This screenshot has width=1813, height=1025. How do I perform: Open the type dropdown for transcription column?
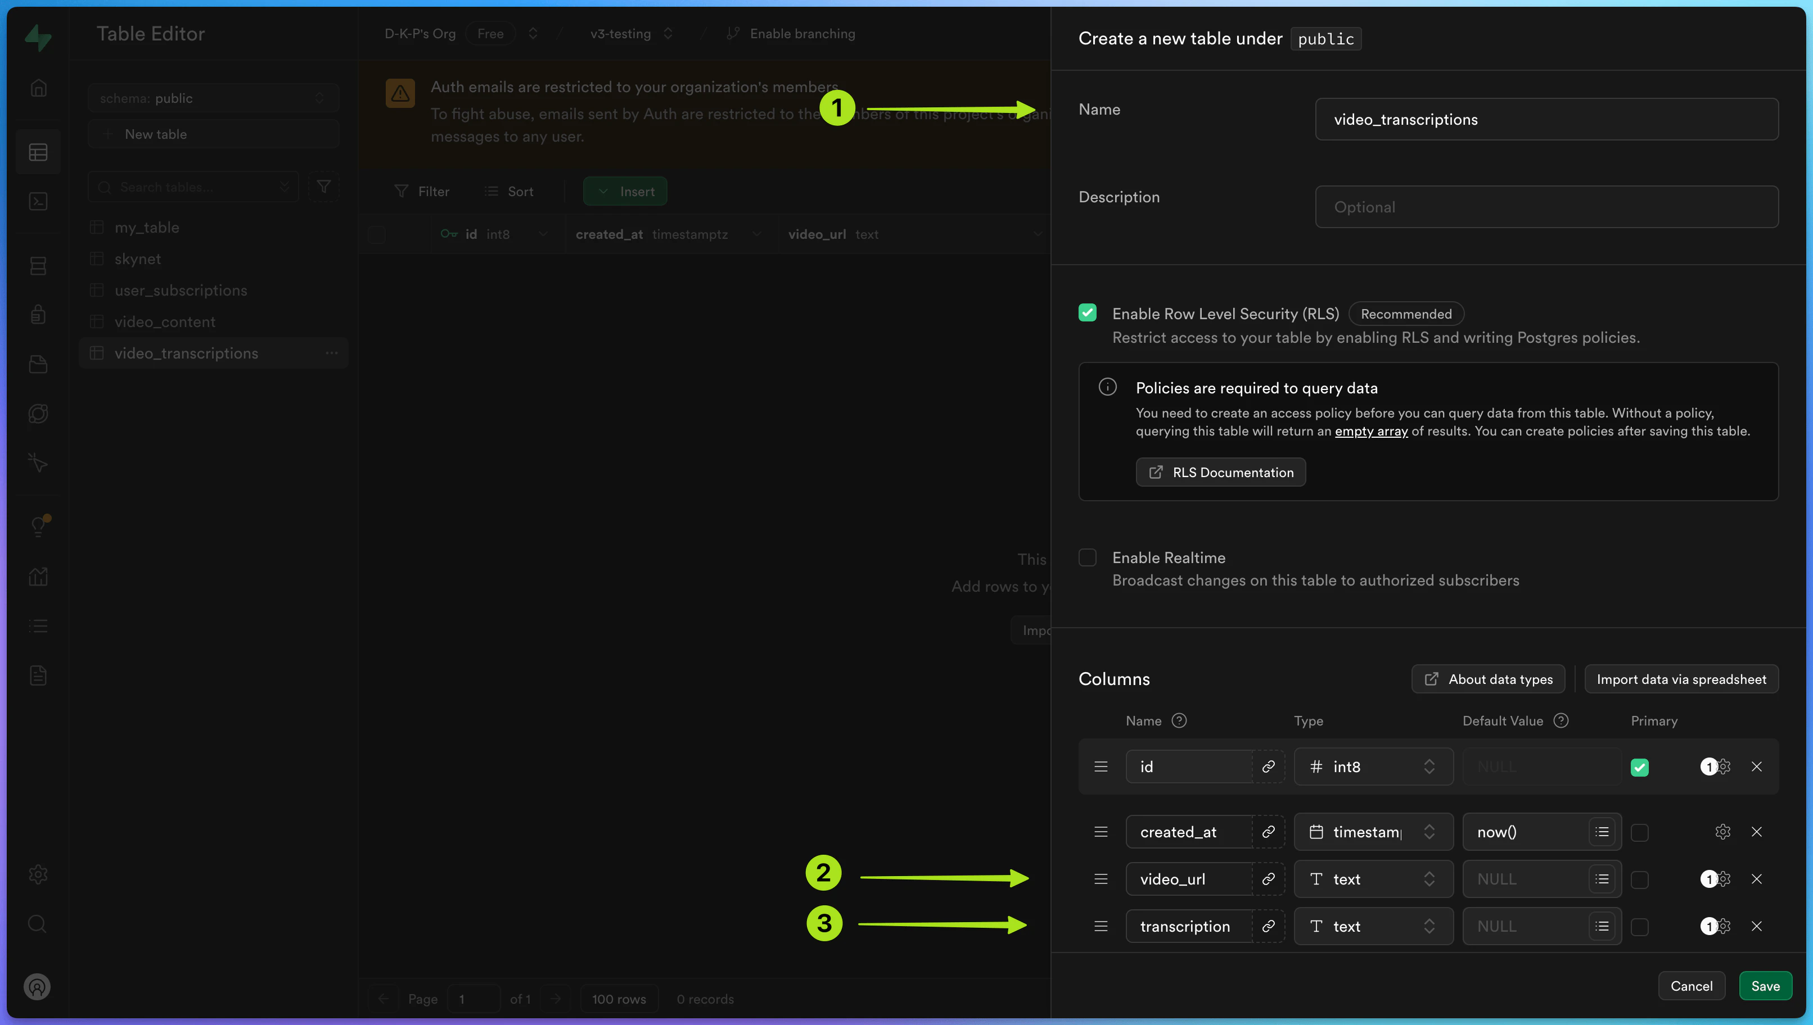1373,926
